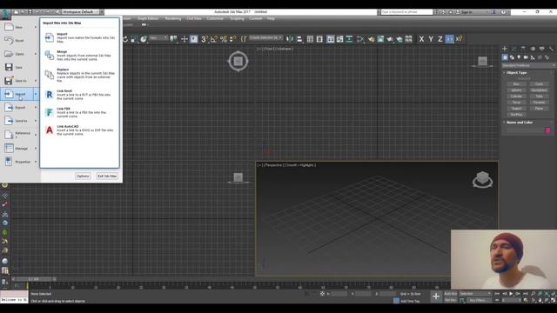The width and height of the screenshot is (557, 313).
Task: Click Save in the application menu
Action: [x=19, y=67]
